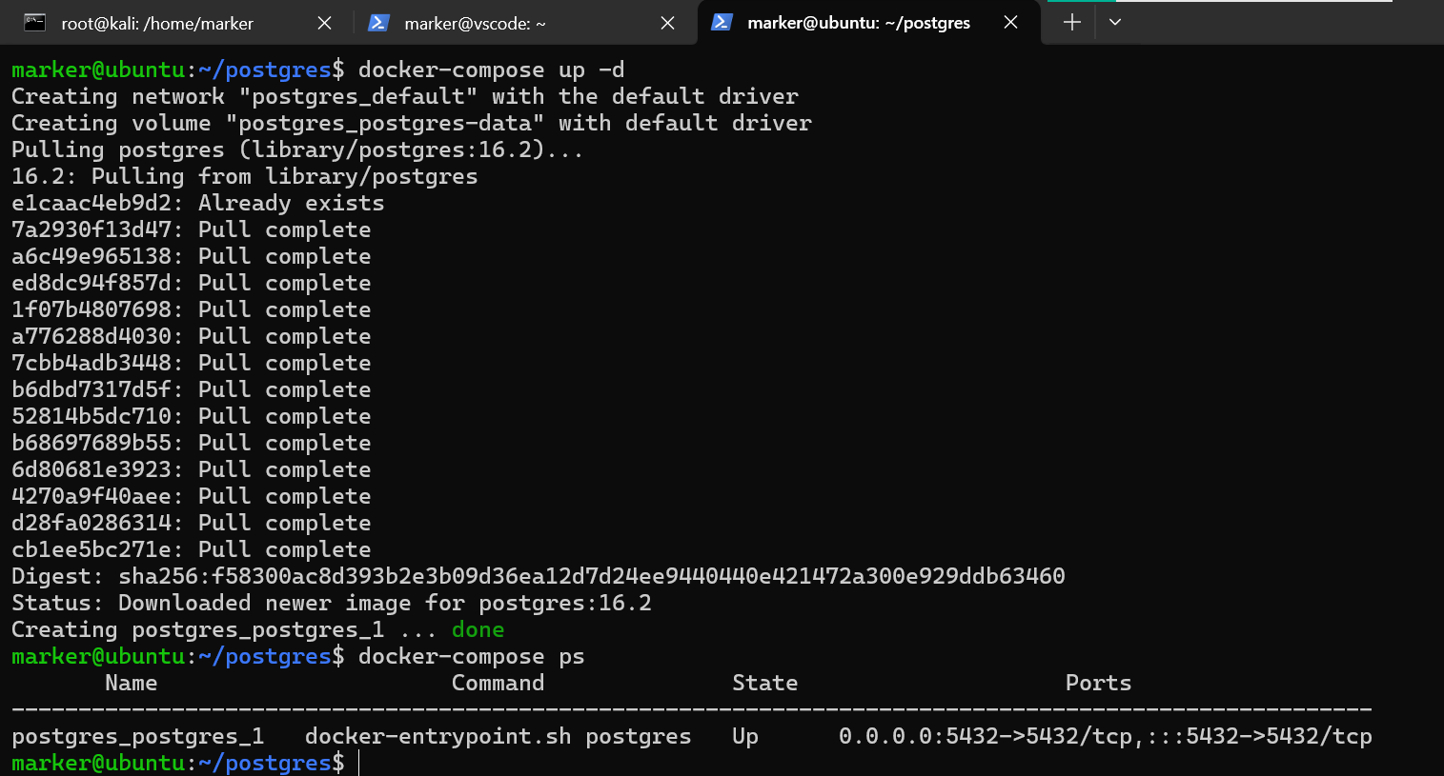Click the "docker-compose ps" command text
The image size is (1444, 776).
tap(471, 656)
